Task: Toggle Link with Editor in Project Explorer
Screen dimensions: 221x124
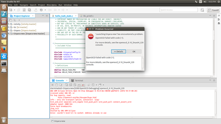Action: [15, 20]
